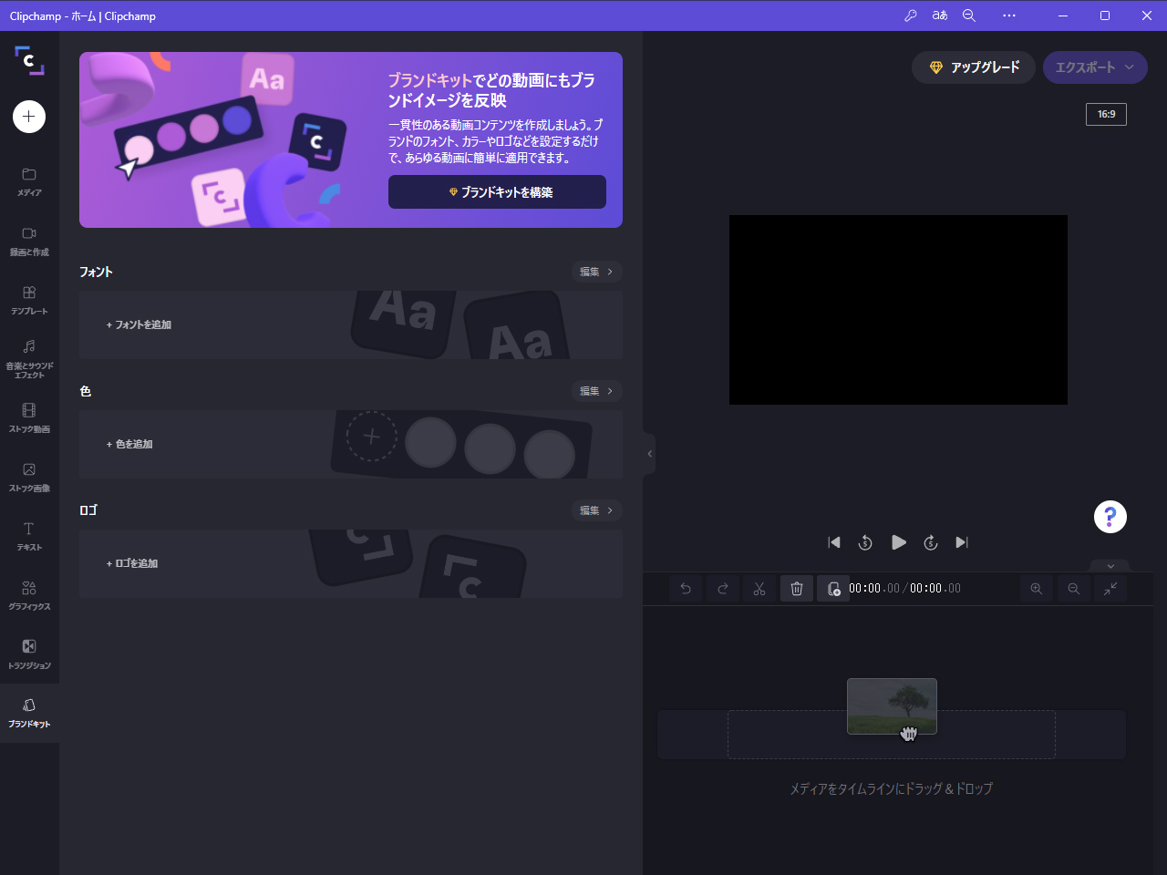1167x875 pixels.
Task: Open the 録画と作成 sidebar tab
Action: pos(29,241)
